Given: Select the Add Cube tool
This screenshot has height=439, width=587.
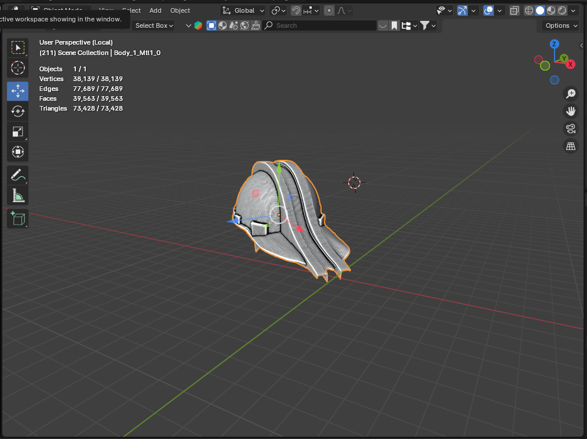Looking at the screenshot, I should pyautogui.click(x=17, y=218).
